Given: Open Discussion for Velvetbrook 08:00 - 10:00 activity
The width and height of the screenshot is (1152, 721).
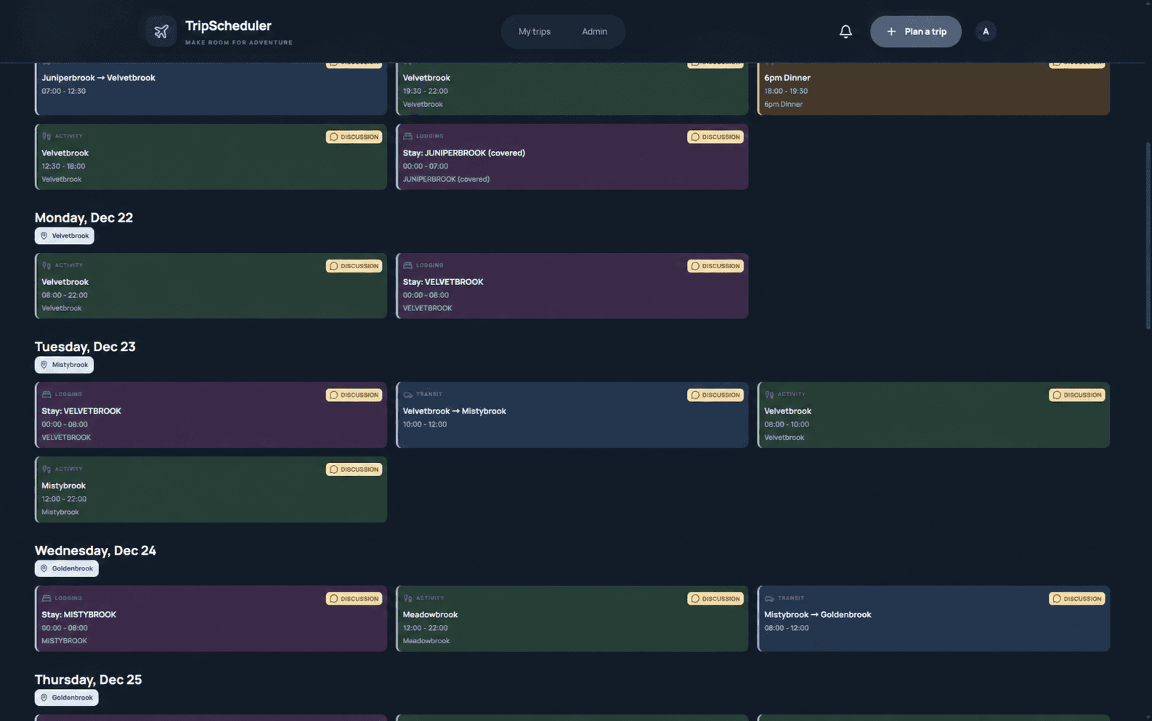Looking at the screenshot, I should (1076, 395).
